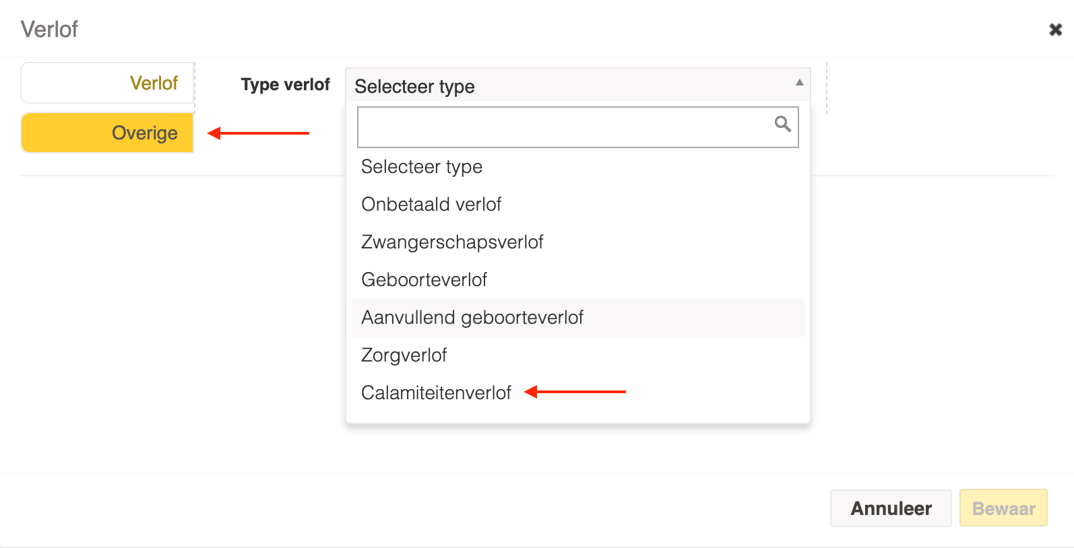Select Geboorteverlof option

[x=577, y=280]
